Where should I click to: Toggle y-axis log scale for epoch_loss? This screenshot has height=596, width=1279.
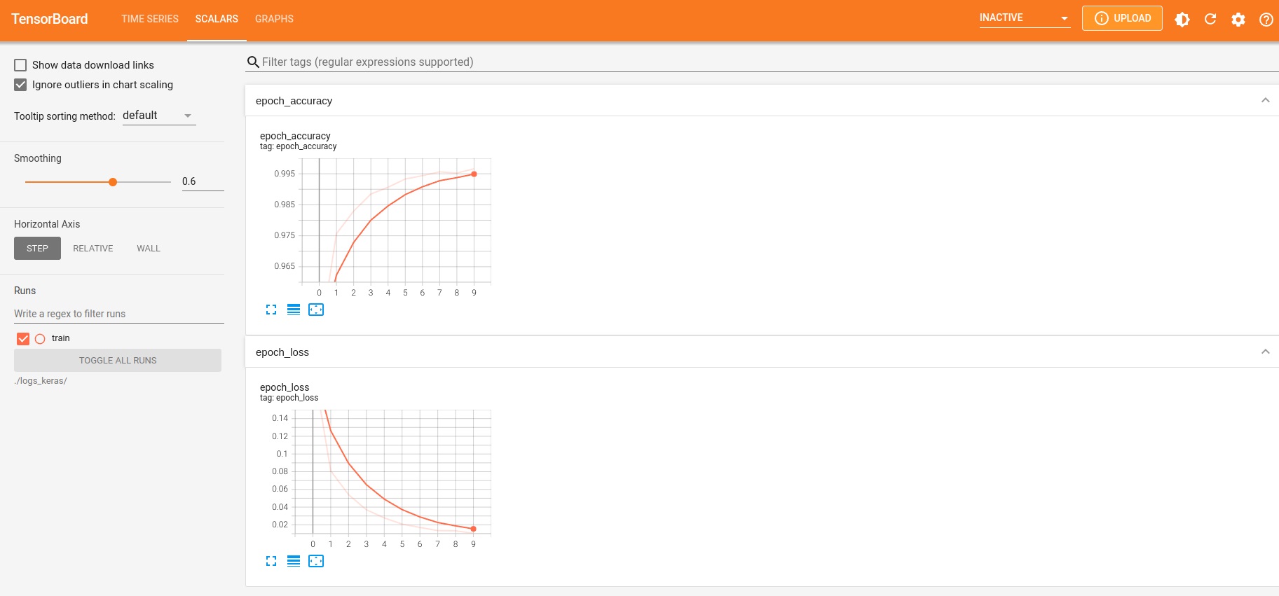pos(294,561)
